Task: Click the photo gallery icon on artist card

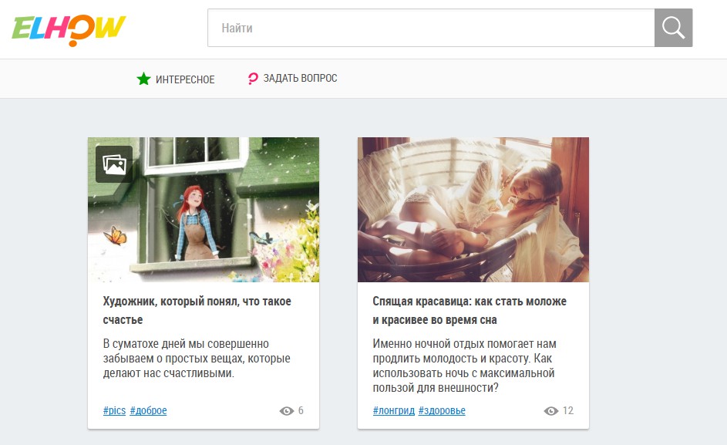Action: click(114, 164)
